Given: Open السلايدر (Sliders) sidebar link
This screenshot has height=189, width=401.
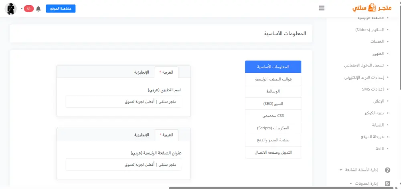Looking at the screenshot, I should (x=370, y=30).
